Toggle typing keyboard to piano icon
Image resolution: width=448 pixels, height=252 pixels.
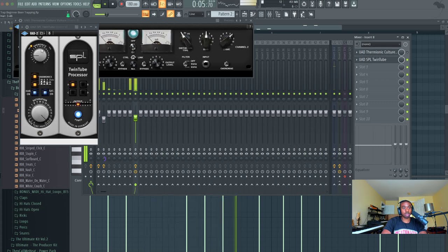pos(146,14)
